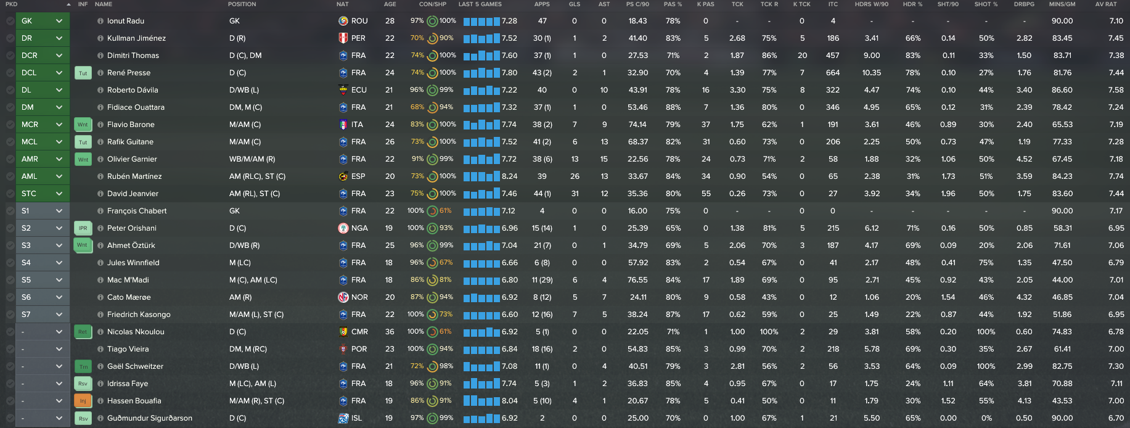
Task: Click the Wnt icon next to Flavio Barone
Action: pos(83,125)
